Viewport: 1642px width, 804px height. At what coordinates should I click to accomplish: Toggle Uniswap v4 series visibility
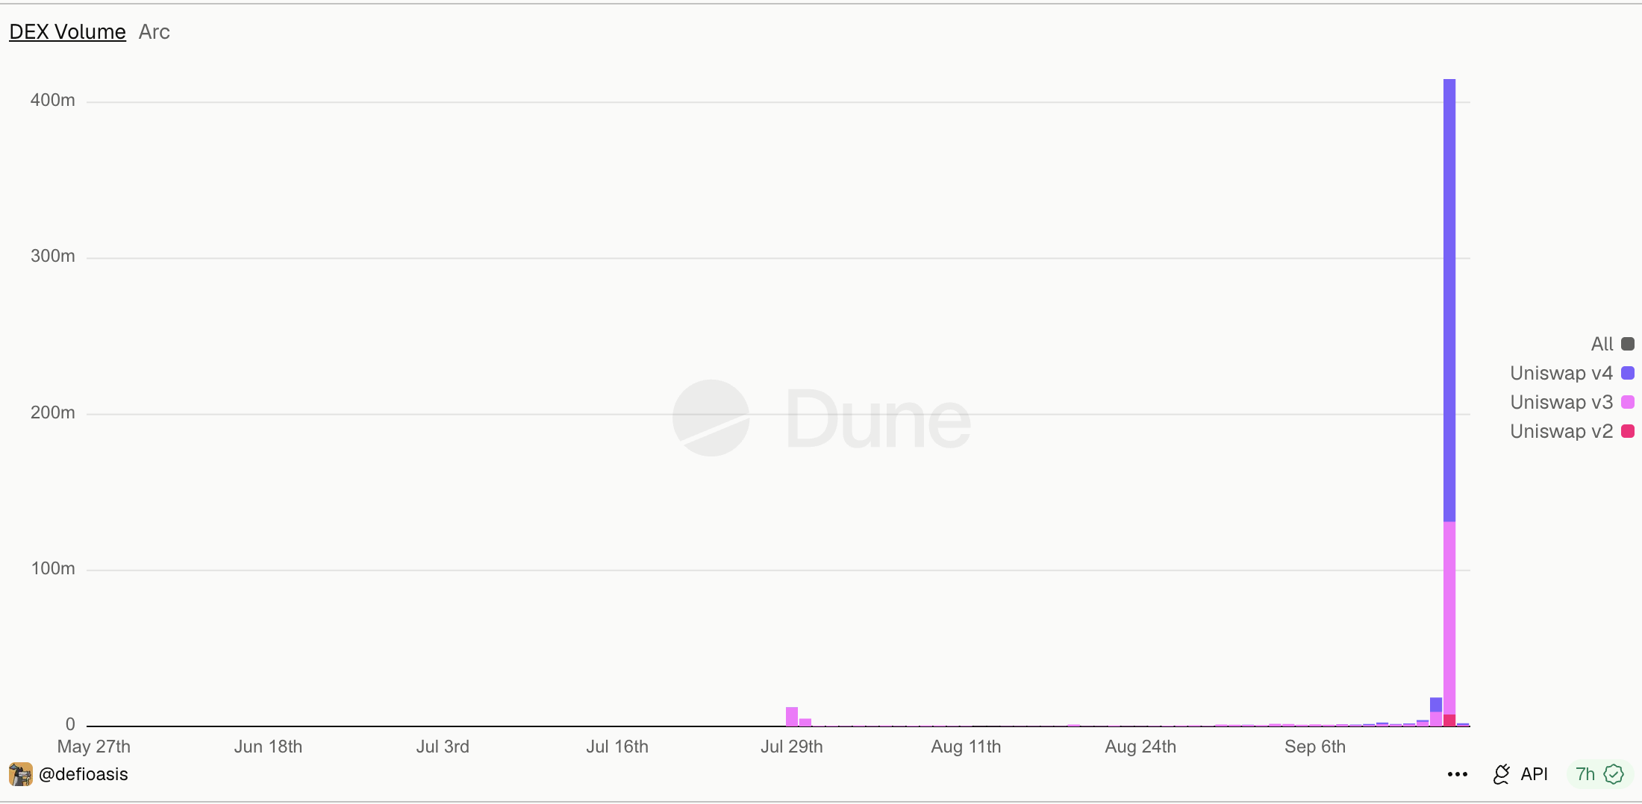pos(1561,373)
